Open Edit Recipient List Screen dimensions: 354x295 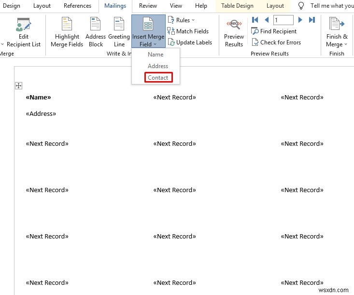pyautogui.click(x=24, y=32)
